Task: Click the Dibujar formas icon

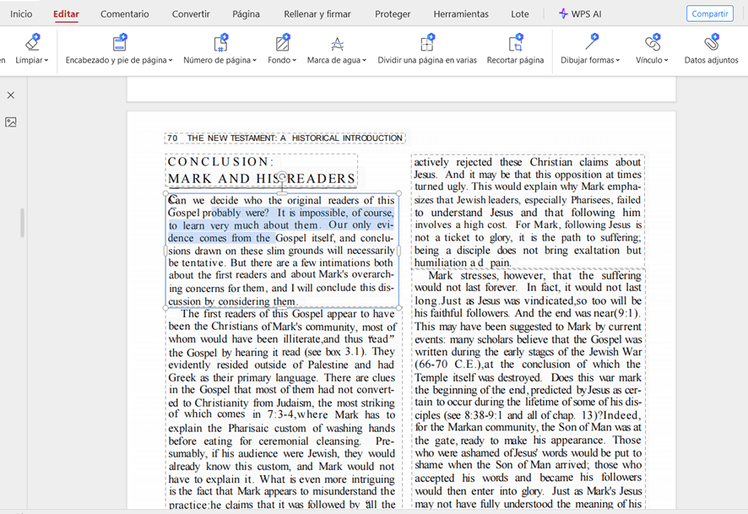Action: [x=590, y=43]
